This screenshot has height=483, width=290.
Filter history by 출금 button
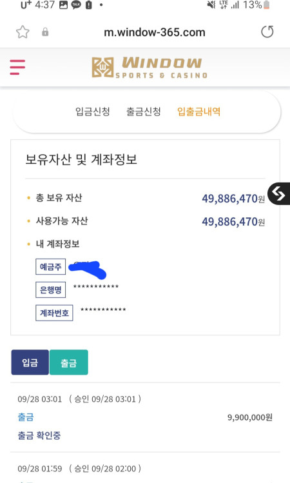[69, 362]
